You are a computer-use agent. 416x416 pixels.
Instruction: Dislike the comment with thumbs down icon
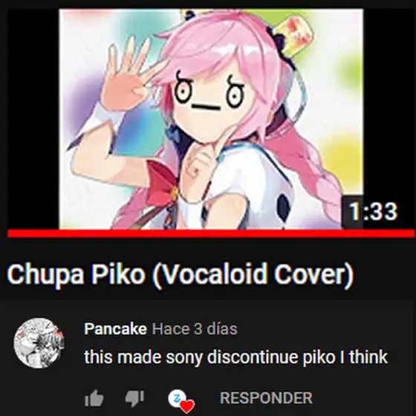(x=134, y=398)
